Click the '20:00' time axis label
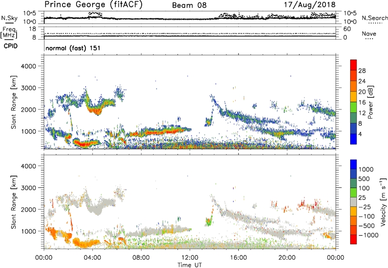Image resolution: width=388 pixels, height=268 pixels. tap(287, 258)
